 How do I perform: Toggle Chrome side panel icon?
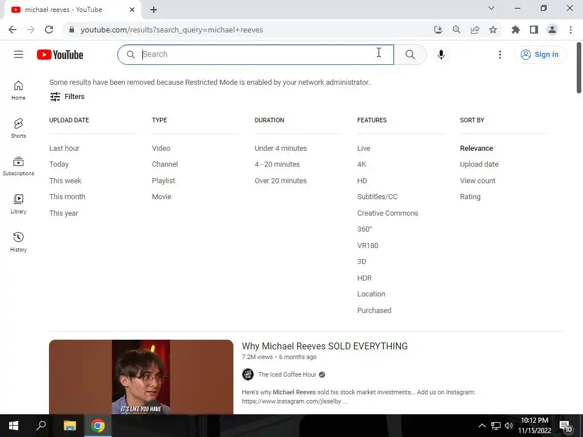[534, 30]
